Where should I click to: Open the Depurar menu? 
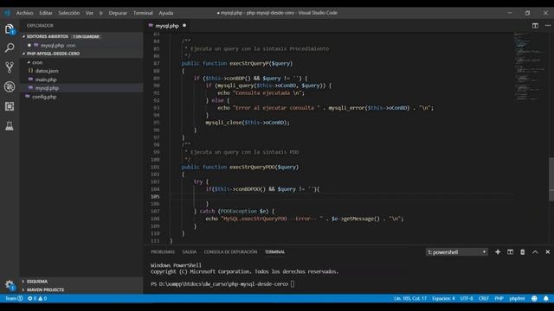tap(118, 13)
